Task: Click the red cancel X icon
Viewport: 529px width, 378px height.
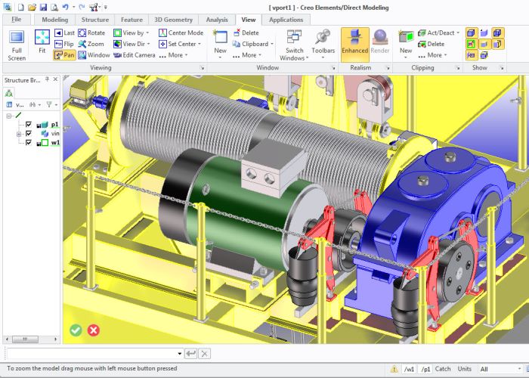Action: pos(94,330)
